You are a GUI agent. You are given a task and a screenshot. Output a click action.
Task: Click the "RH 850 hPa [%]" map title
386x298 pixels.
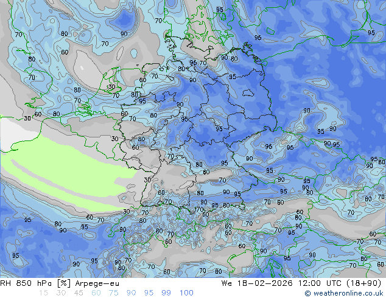(x=36, y=283)
